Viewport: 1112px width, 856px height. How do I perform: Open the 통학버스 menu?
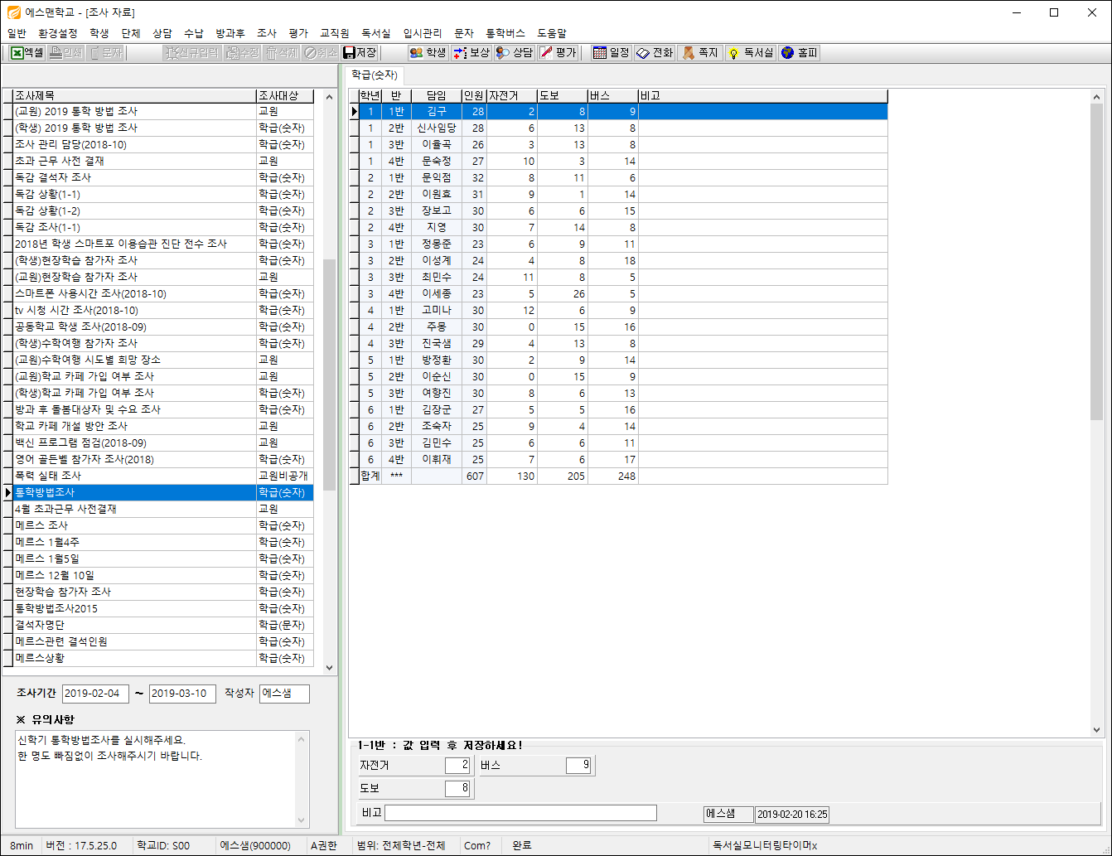coord(505,33)
